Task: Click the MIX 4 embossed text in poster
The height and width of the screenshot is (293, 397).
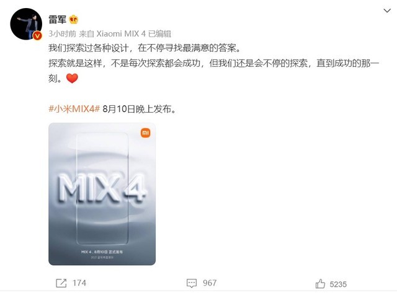Action: (101, 188)
